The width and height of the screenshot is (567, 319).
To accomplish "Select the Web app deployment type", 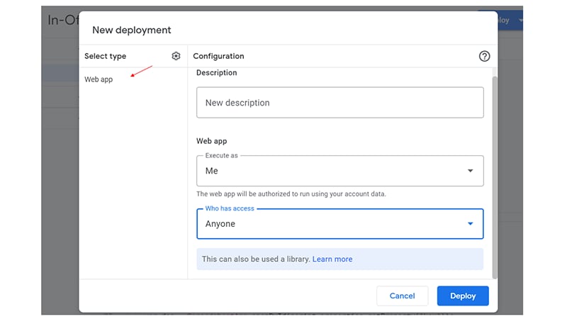I will (x=99, y=79).
